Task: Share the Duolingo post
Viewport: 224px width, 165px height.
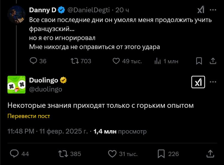Action: point(210,154)
